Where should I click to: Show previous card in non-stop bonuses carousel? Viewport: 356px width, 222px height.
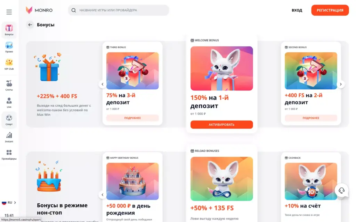click(103, 195)
